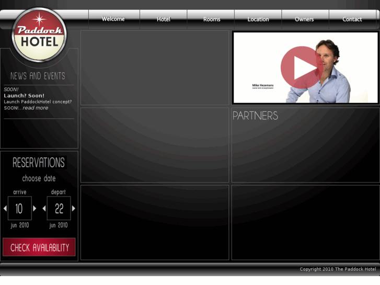The image size is (380, 285).
Task: Click the 'SOON!' italic news tag
Action: (11, 89)
